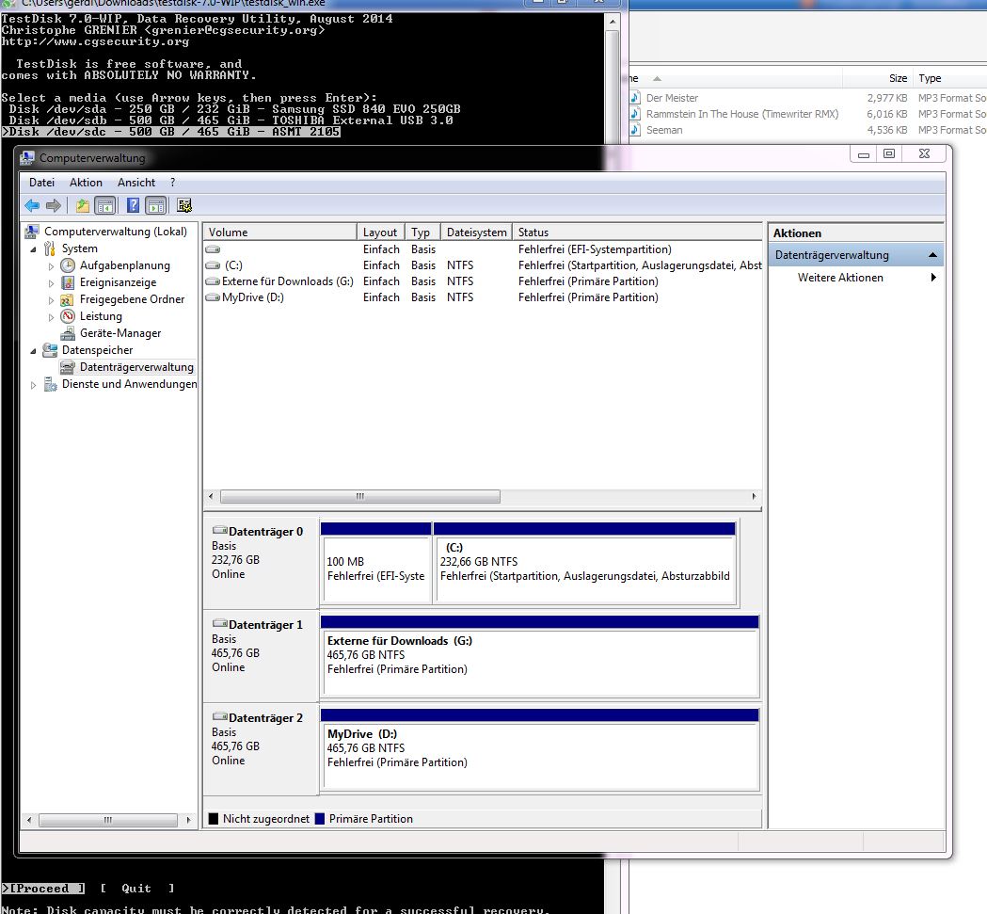Click the Datenträger 1 disk icon
This screenshot has width=987, height=914.
tap(219, 624)
